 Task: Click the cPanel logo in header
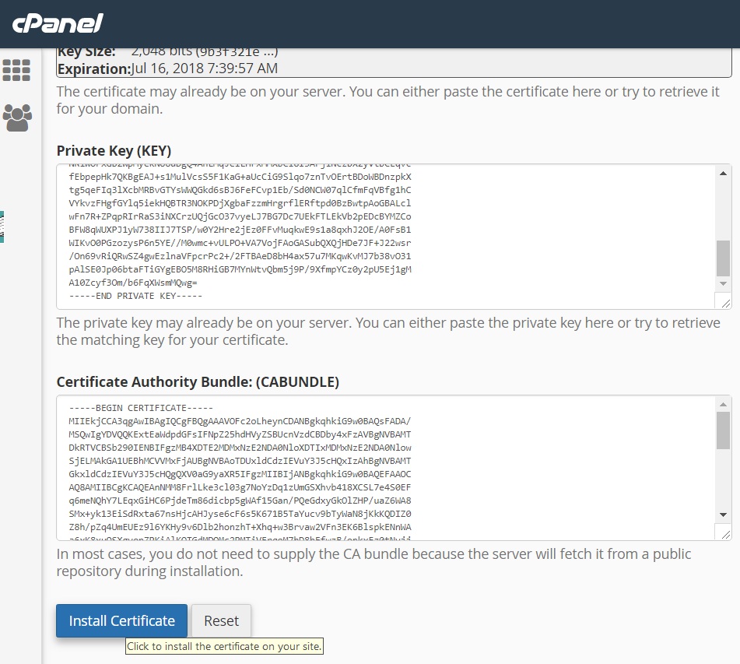(57, 23)
